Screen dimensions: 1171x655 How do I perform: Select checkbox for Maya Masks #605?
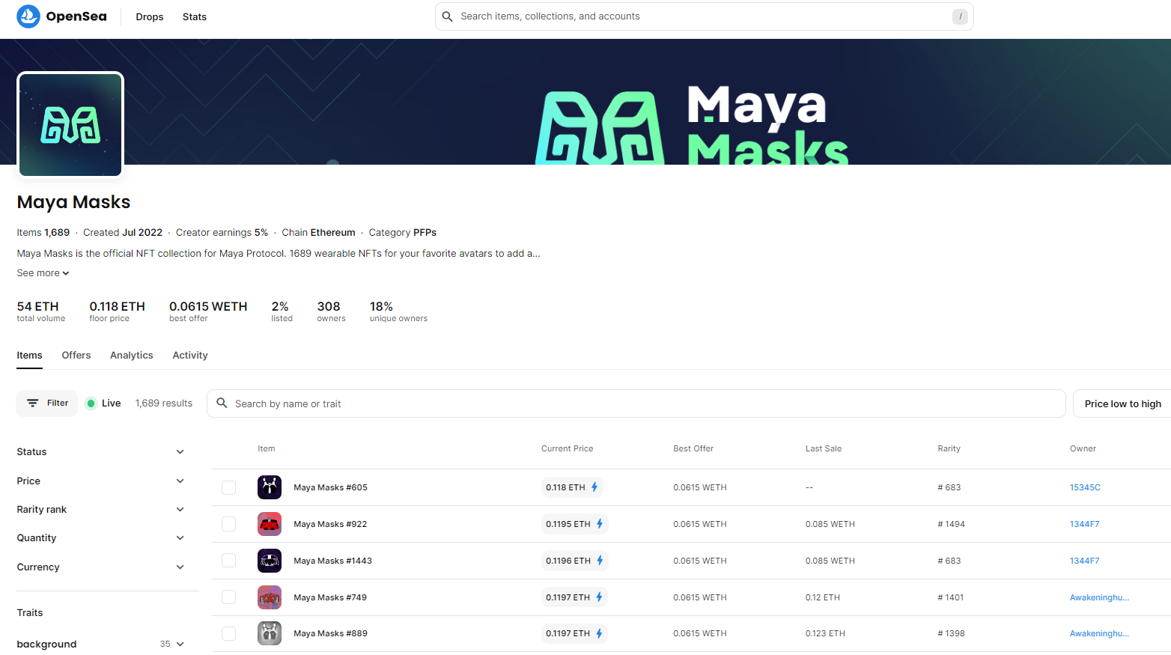[x=229, y=487]
